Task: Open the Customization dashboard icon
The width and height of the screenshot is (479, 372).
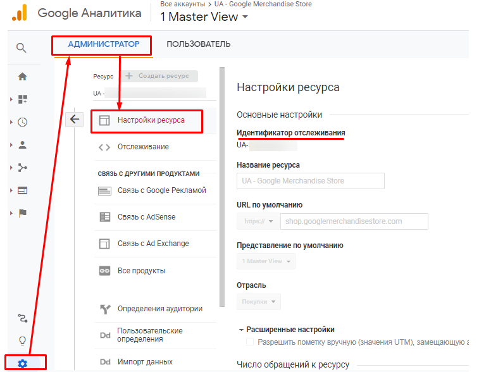Action: (22, 99)
